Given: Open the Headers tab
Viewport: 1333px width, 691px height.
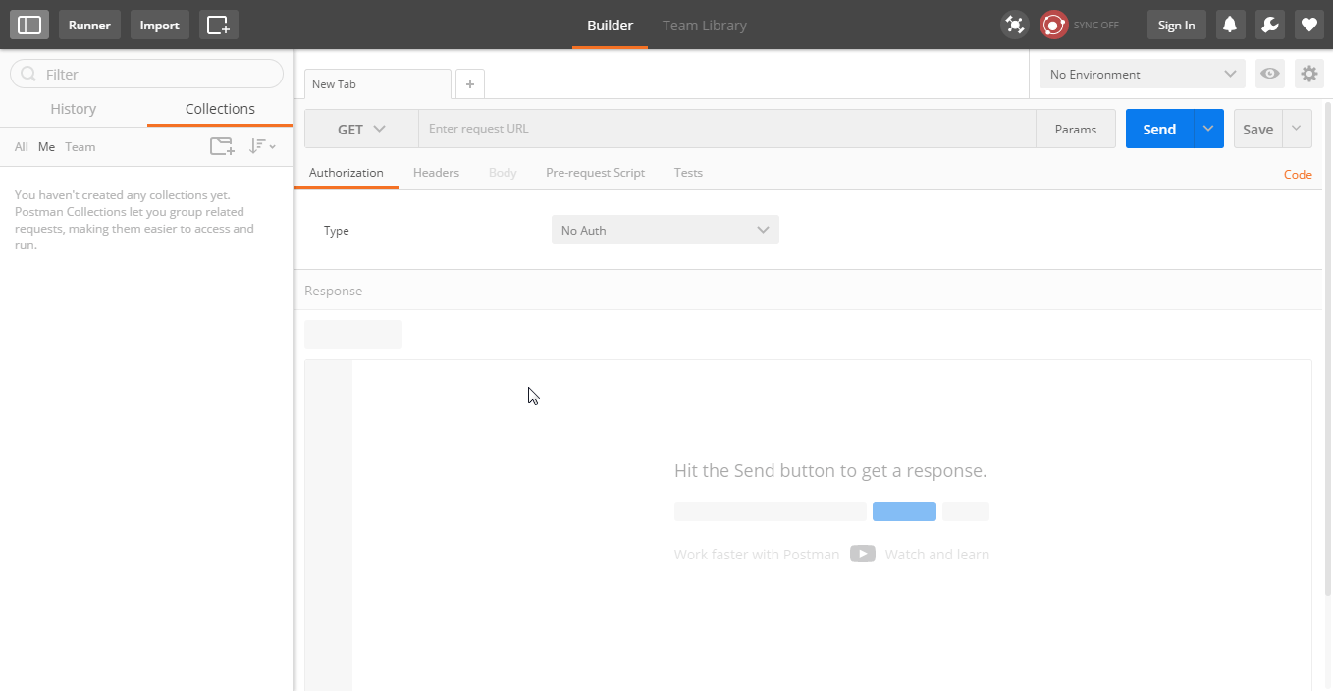Looking at the screenshot, I should pos(436,173).
